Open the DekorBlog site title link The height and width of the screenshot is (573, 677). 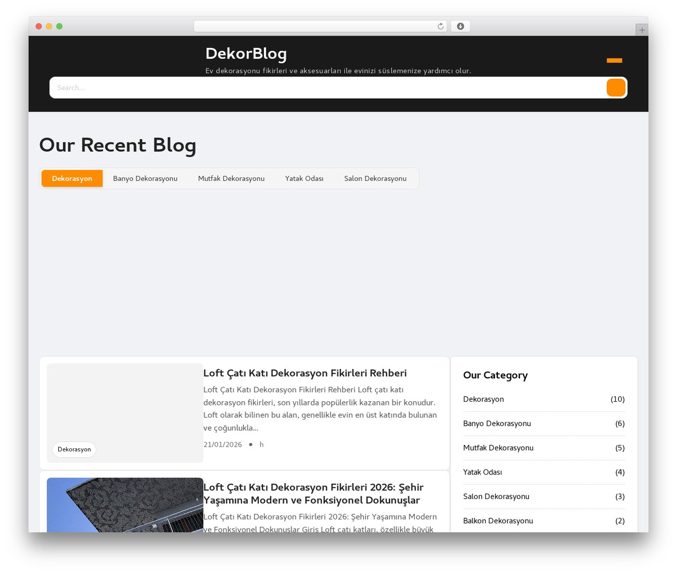point(246,53)
